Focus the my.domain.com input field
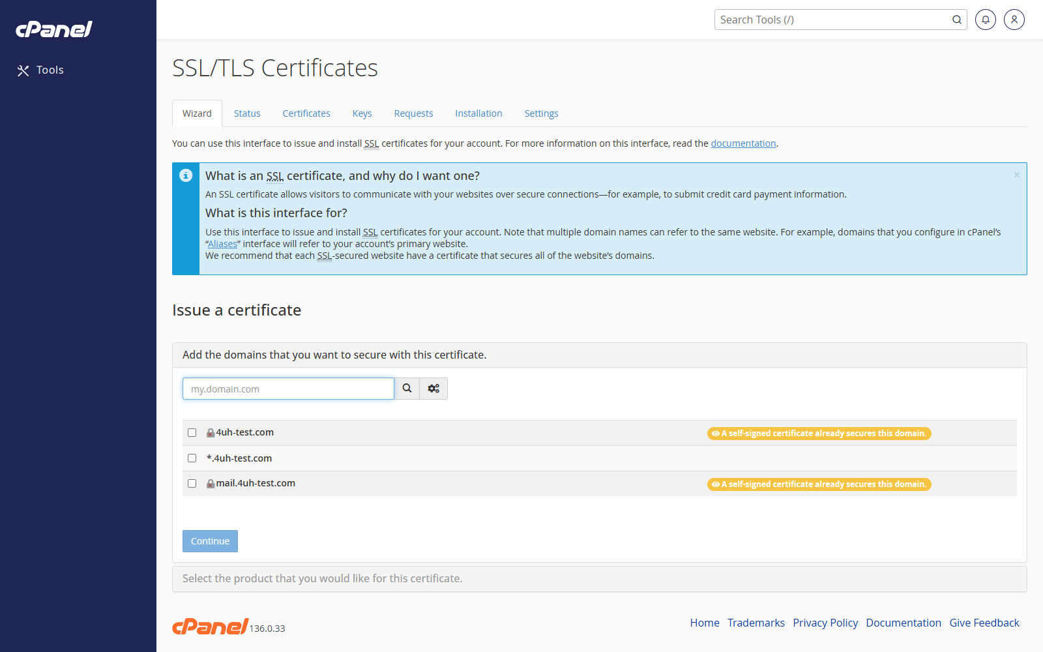1043x652 pixels. pyautogui.click(x=288, y=389)
